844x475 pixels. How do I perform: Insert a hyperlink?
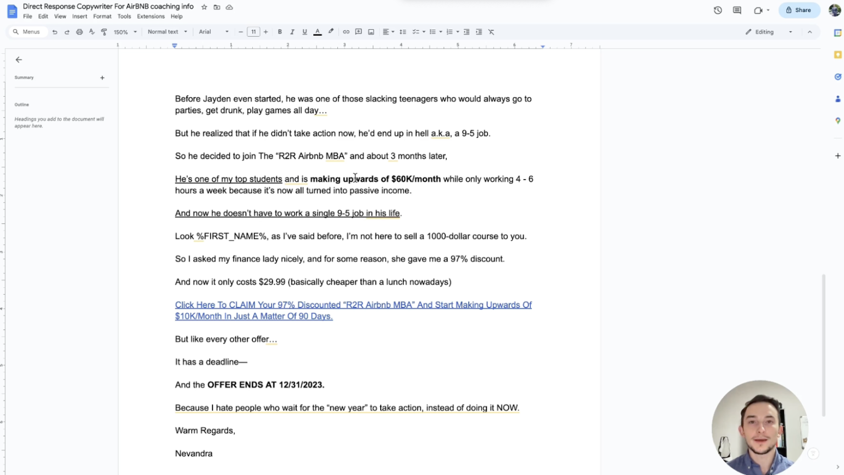[346, 31]
